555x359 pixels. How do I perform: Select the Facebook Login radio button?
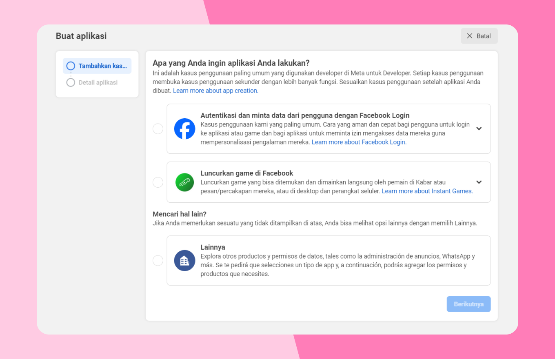pos(158,129)
